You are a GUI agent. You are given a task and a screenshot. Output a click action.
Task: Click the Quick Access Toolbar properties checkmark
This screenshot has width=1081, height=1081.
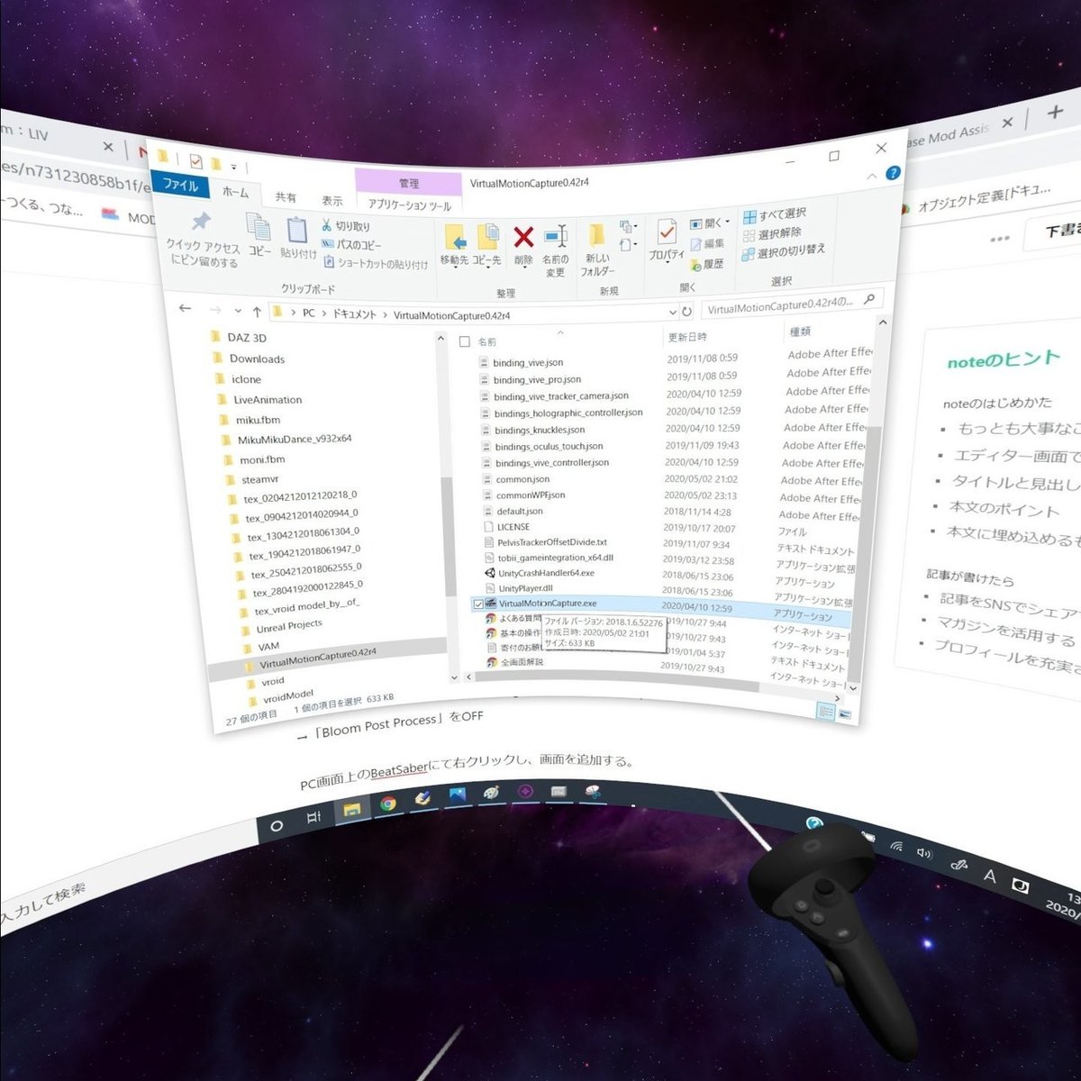[195, 161]
